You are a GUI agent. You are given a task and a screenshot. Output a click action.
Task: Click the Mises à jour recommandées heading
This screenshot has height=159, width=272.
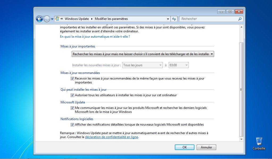[80, 73]
